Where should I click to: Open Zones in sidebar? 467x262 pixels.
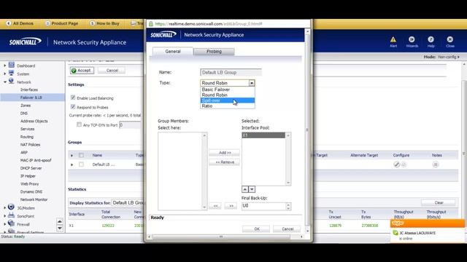coord(26,106)
